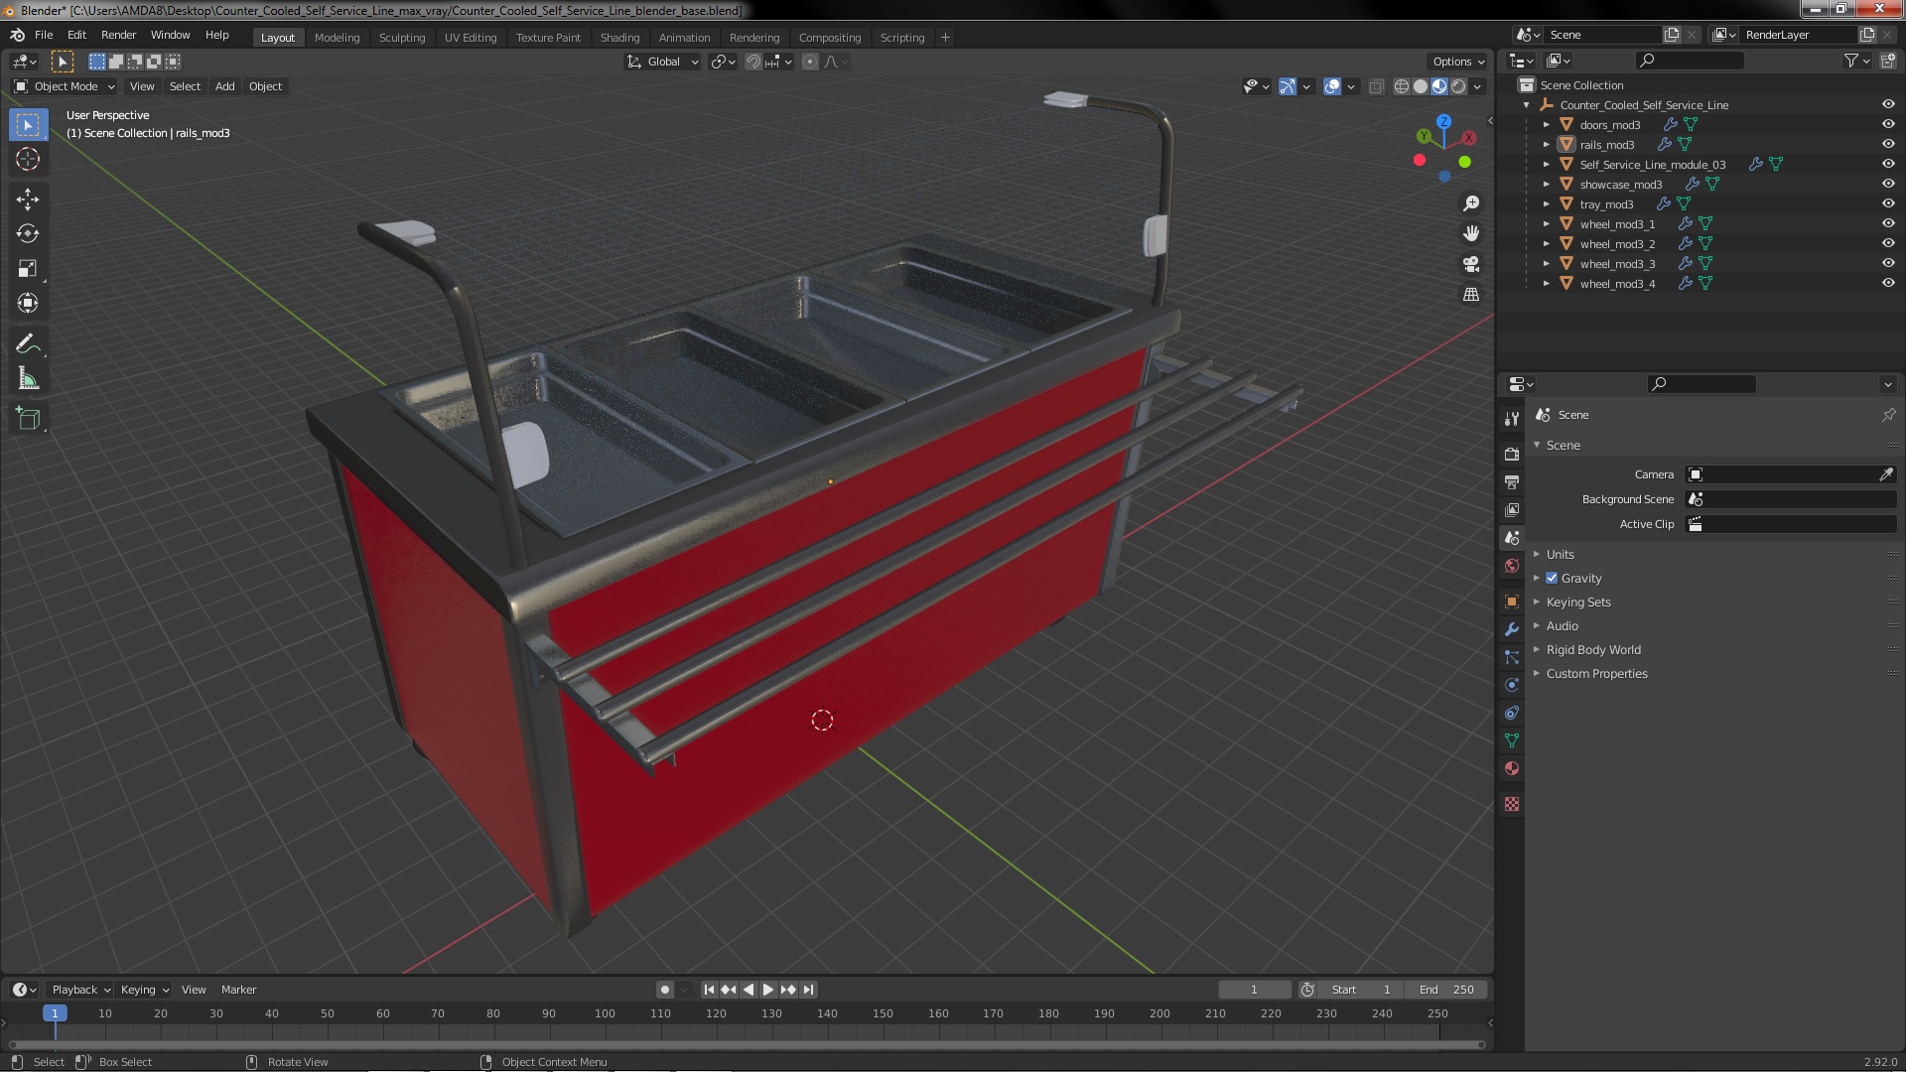Select the Scale tool

click(27, 269)
